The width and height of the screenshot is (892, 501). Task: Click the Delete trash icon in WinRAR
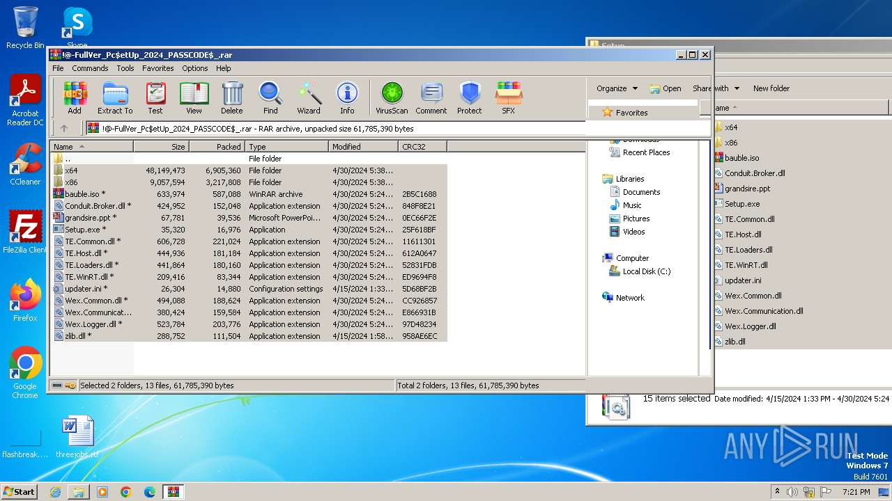click(232, 98)
